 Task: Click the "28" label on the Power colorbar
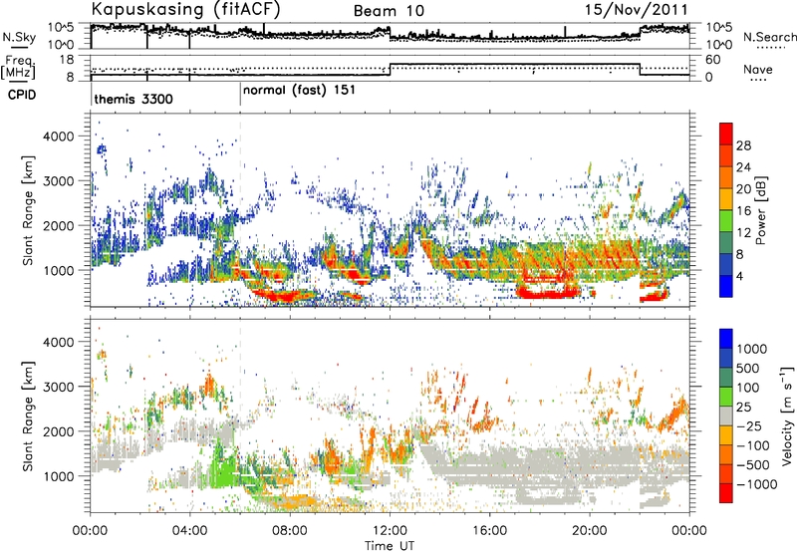(x=743, y=145)
